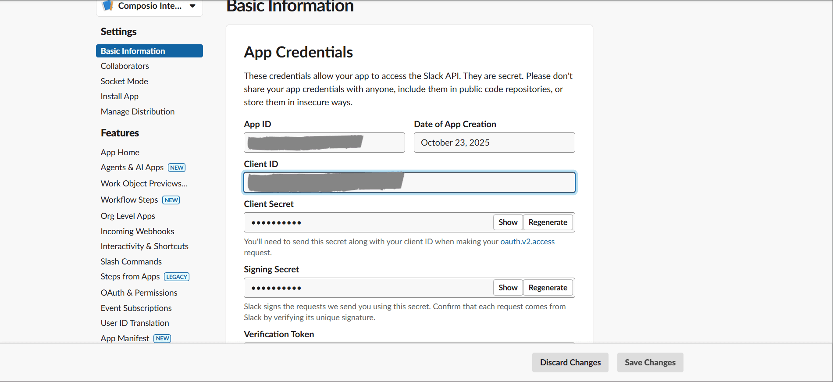This screenshot has height=382, width=833.
Task: Focus the Client ID field
Action: pos(409,182)
